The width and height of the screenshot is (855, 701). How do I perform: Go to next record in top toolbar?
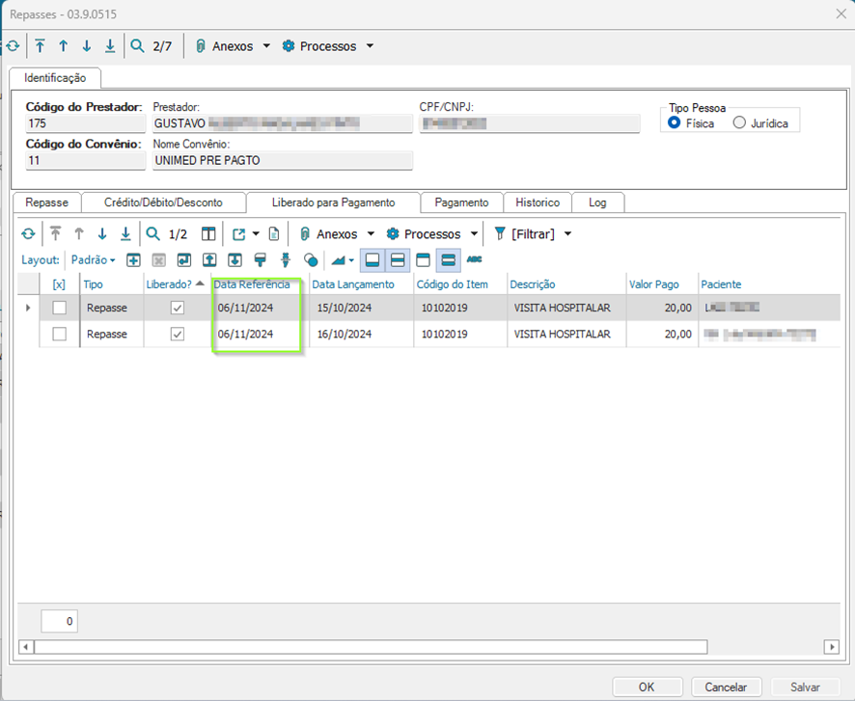click(x=87, y=46)
